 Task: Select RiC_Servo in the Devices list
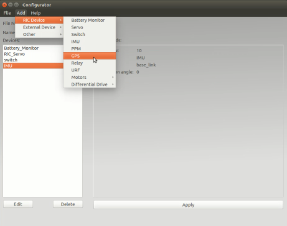point(33,54)
